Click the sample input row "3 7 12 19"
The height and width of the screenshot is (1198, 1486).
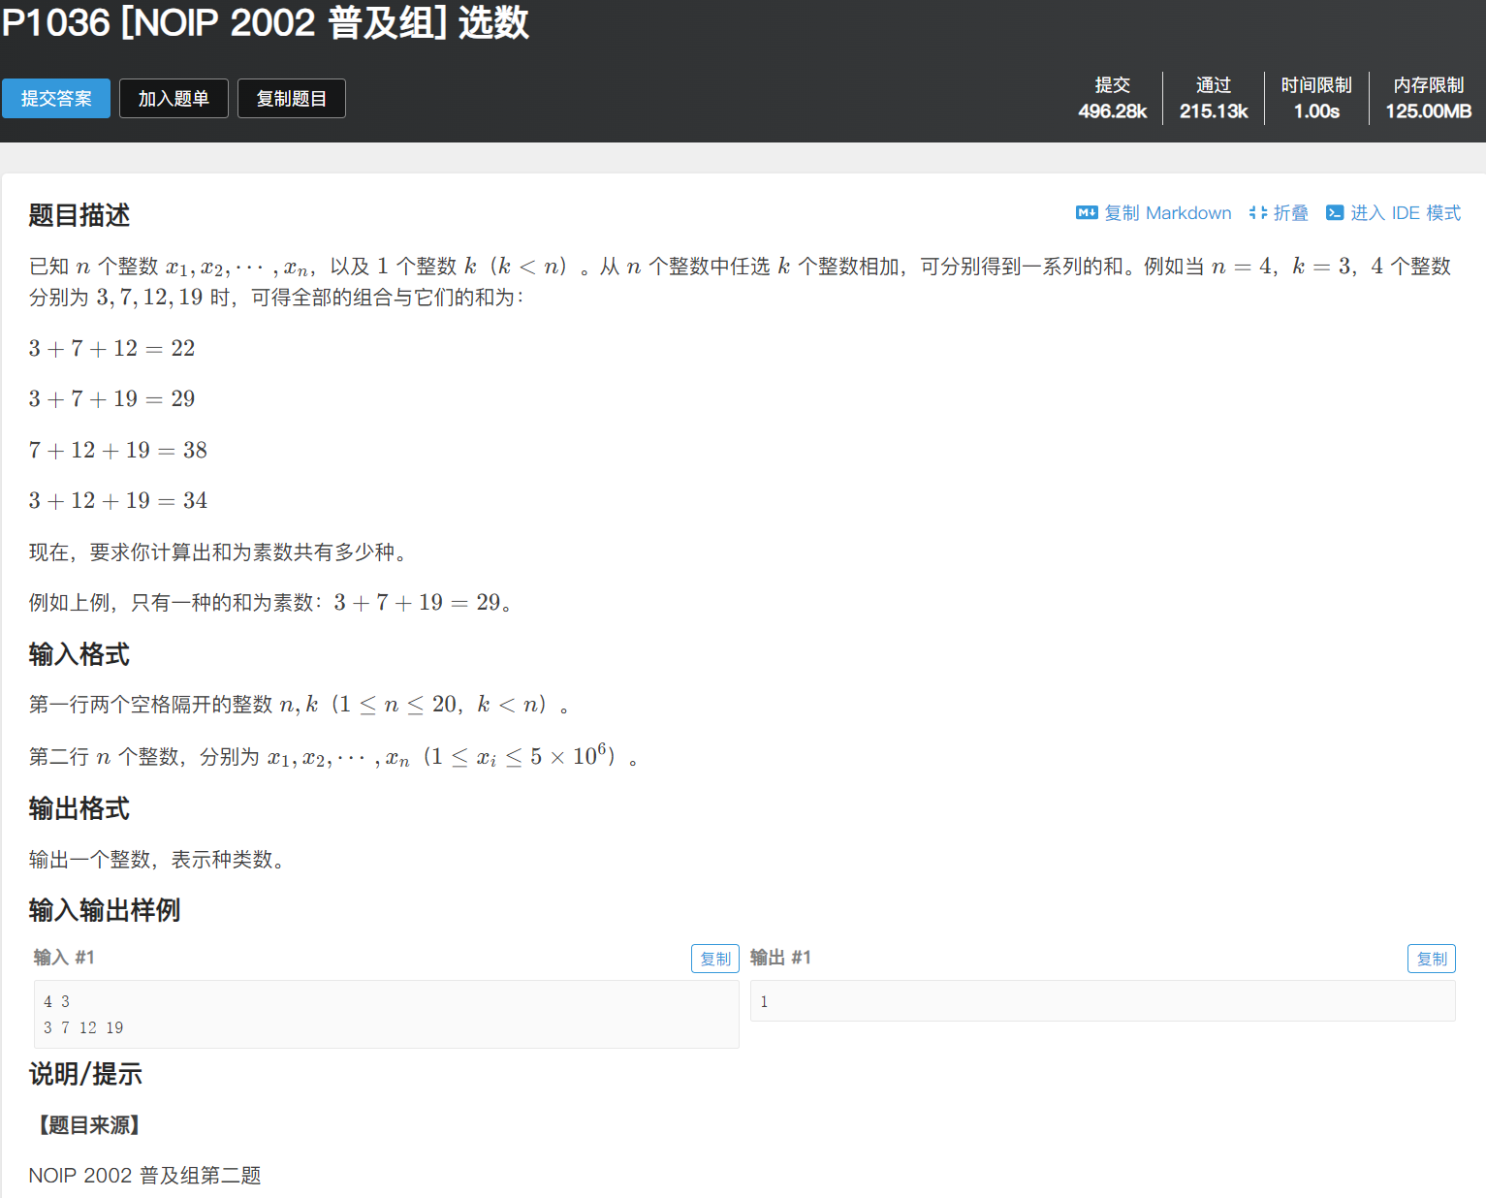coord(83,1027)
